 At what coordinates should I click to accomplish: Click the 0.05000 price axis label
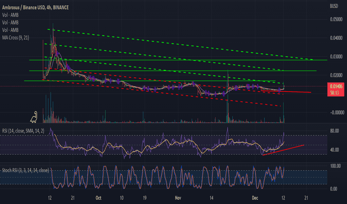(x=336, y=19)
